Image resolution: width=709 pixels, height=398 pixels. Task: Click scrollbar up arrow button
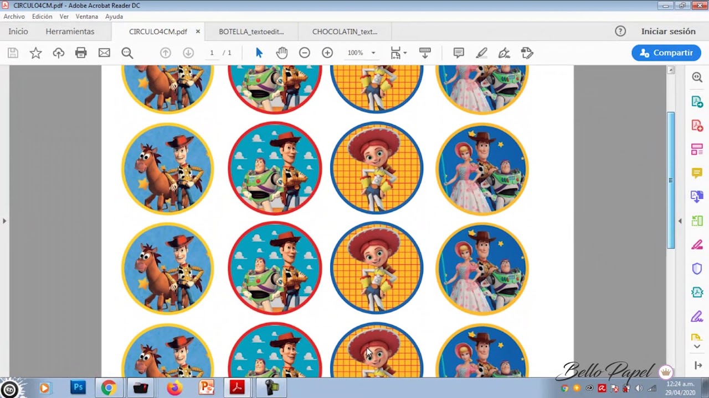pos(671,70)
